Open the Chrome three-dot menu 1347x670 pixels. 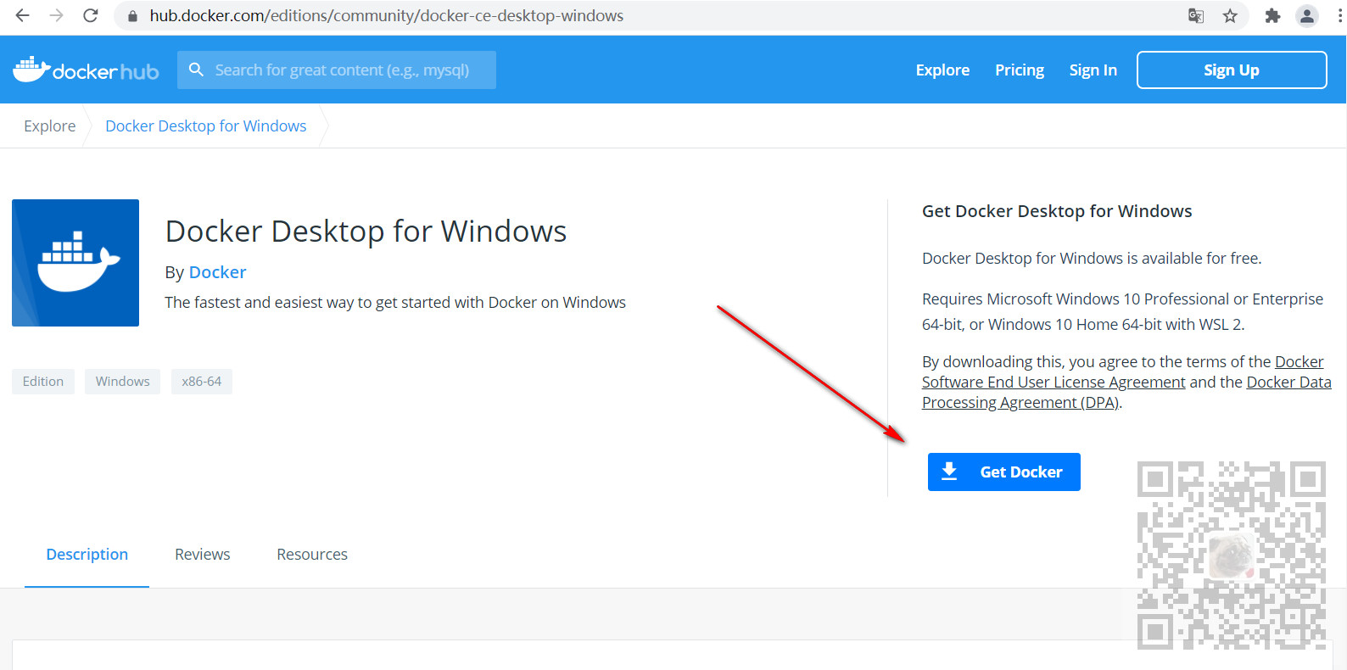tap(1340, 15)
